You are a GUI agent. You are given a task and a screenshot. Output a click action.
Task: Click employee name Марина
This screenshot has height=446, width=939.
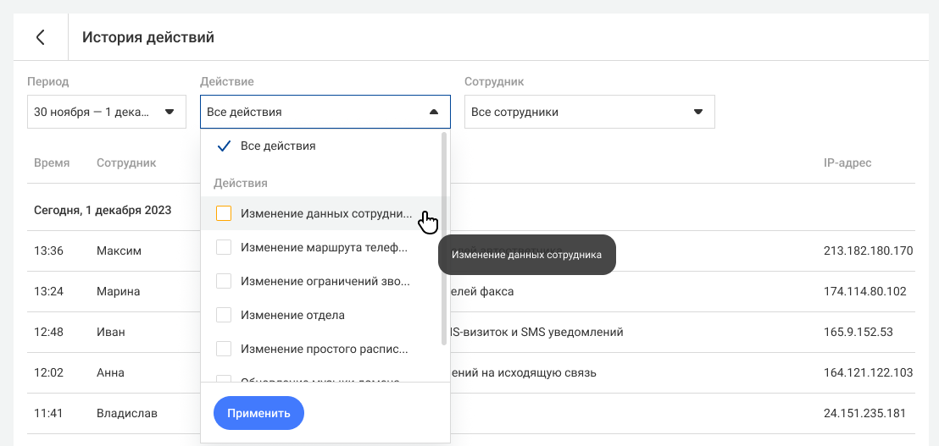(x=118, y=292)
